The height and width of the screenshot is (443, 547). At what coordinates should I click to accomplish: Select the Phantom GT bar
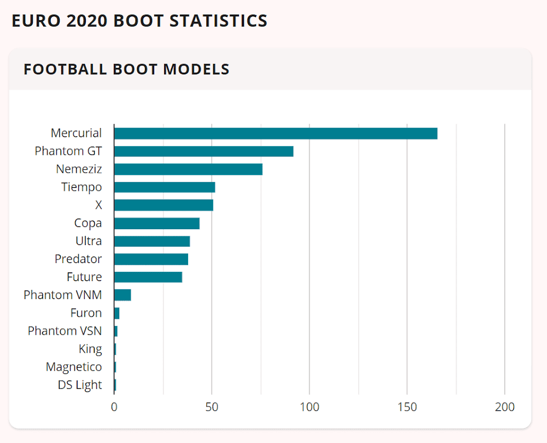pyautogui.click(x=203, y=151)
